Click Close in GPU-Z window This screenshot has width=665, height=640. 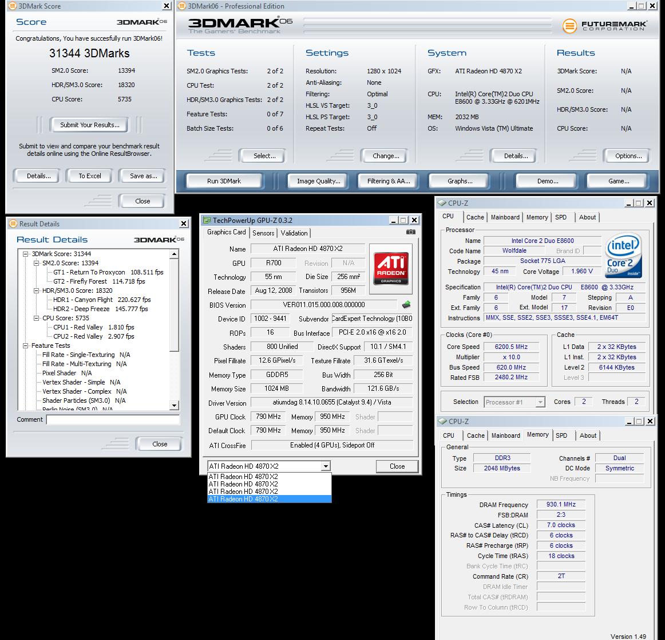(x=397, y=466)
